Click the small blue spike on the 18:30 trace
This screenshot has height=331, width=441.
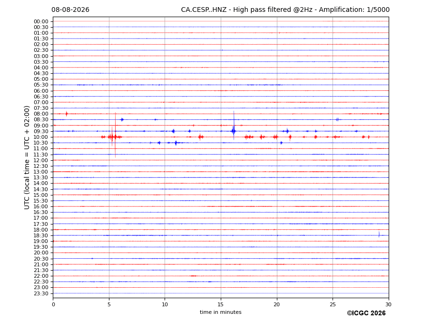tap(379, 234)
